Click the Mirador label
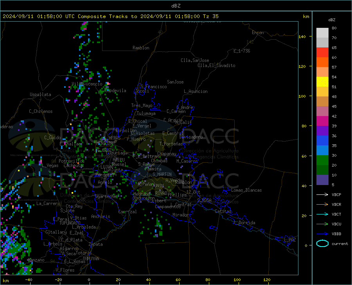 [181, 215]
